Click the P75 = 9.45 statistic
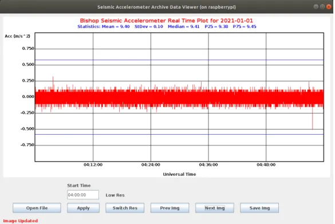 (x=245, y=26)
